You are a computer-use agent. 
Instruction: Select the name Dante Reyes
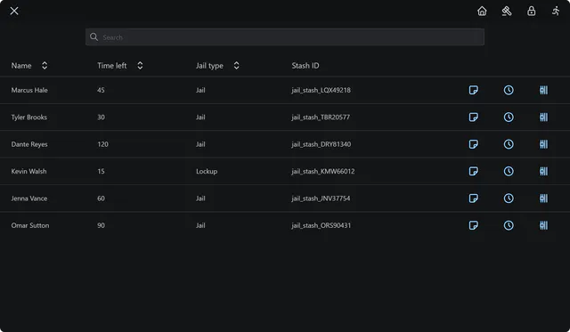29,144
